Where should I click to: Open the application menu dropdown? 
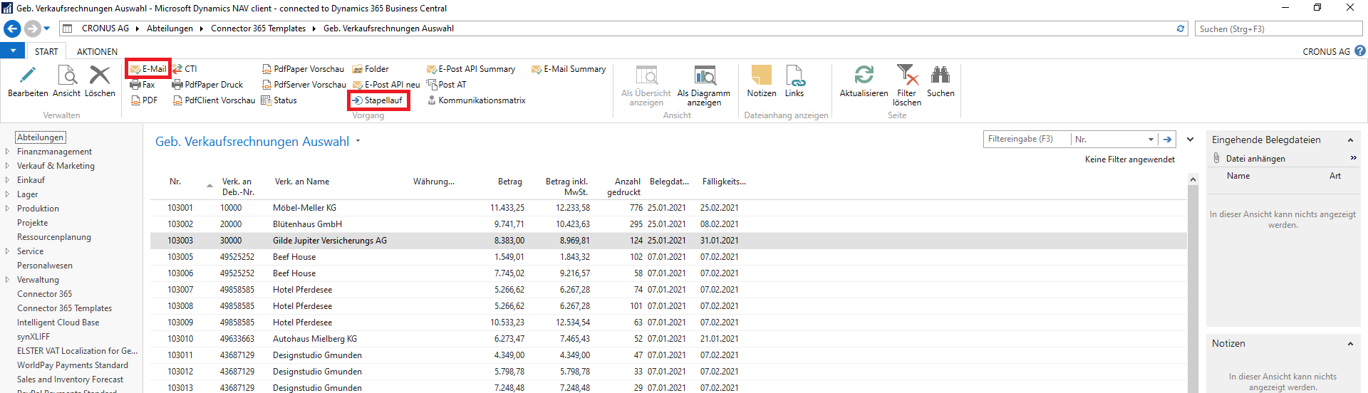(x=13, y=51)
